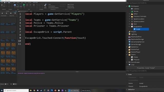164x92 pixels.
Task: Open the Toolbox marketplace bag tab icon
Action: click(x=2, y=13)
